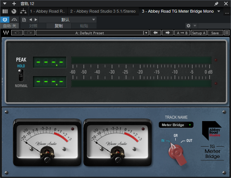Screen dimensions: 231x178
Task: Go to next host preset arrow
Action: [x=36, y=19]
